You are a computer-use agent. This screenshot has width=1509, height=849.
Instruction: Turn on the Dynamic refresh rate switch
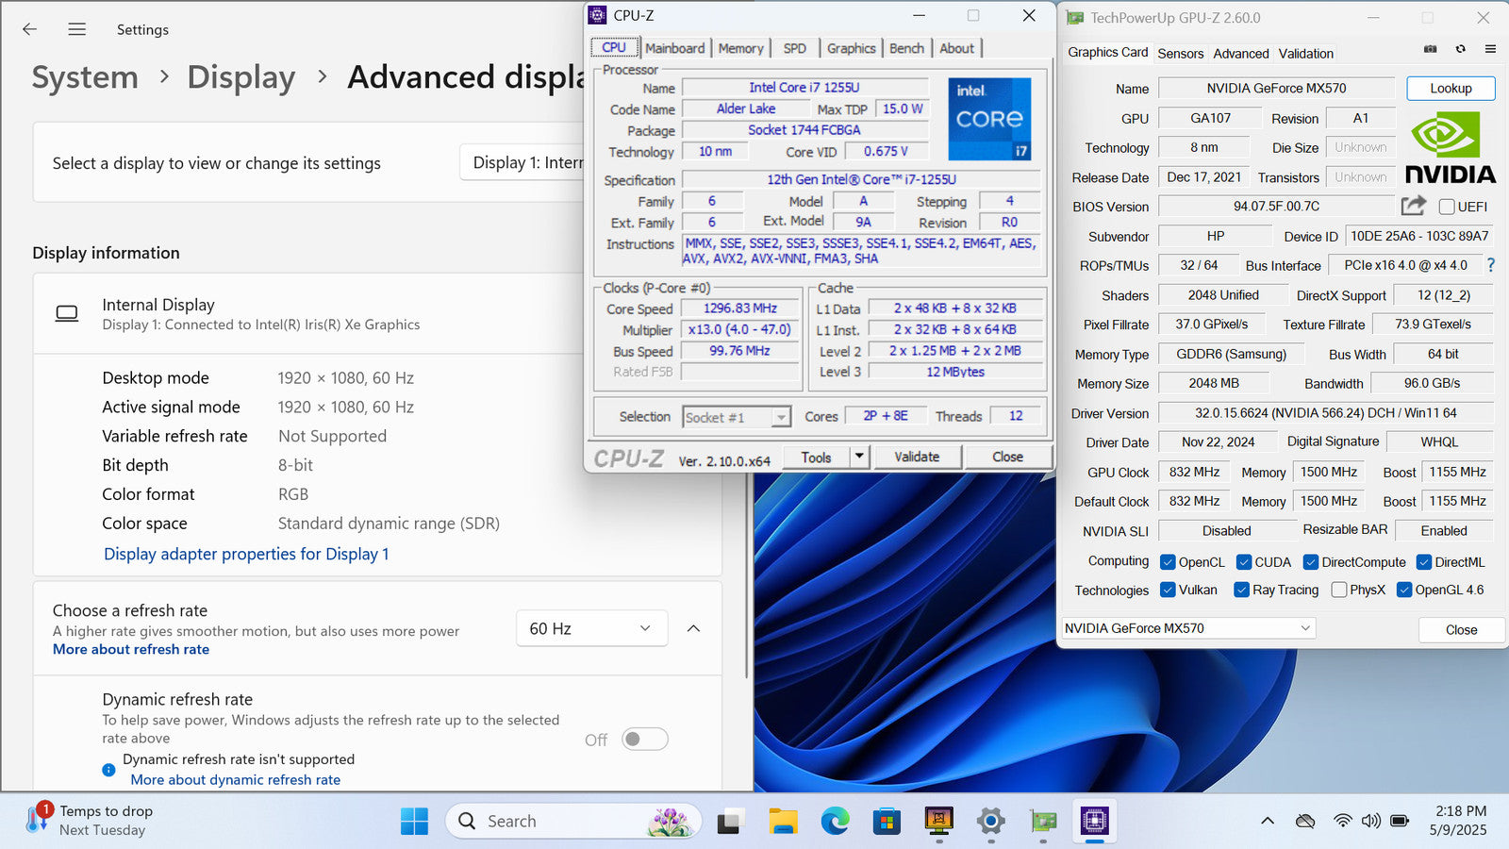[645, 740]
